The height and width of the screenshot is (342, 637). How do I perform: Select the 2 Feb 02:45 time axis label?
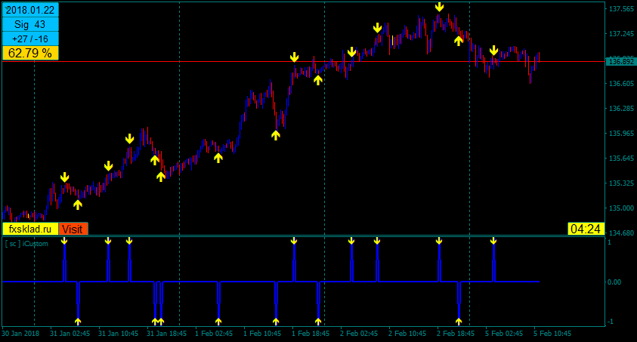(359, 334)
